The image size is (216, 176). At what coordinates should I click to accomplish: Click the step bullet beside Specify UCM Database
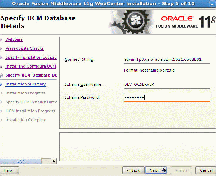click(1, 75)
